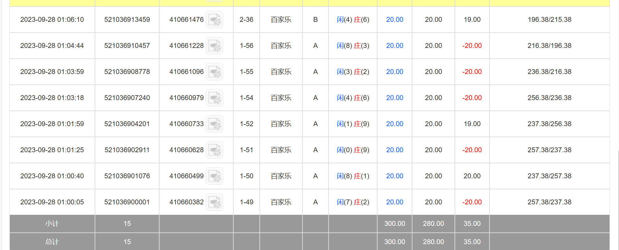Click bet amount 20.00 link for order 521036908778
The height and width of the screenshot is (250, 619).
[x=395, y=72]
